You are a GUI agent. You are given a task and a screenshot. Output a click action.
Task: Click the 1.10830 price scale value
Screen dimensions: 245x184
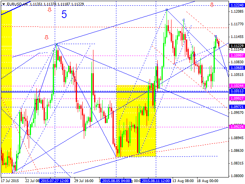tap(237, 62)
